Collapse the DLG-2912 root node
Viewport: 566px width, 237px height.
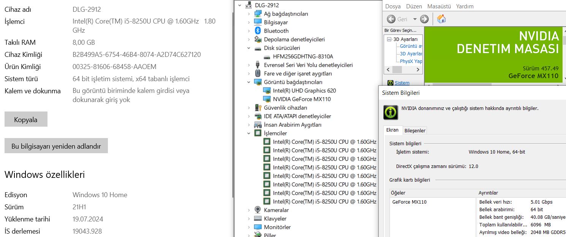239,5
